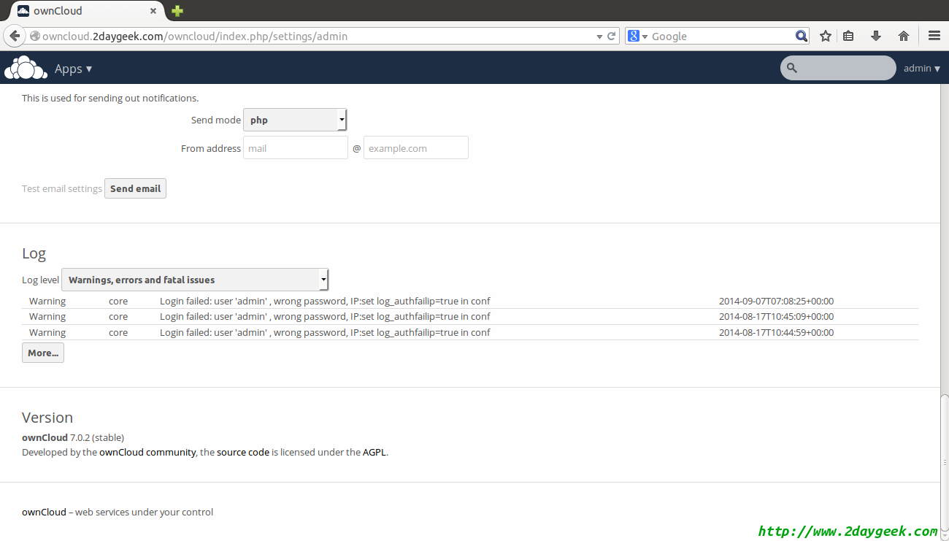The image size is (949, 541).
Task: Open the admin user menu
Action: pyautogui.click(x=921, y=68)
